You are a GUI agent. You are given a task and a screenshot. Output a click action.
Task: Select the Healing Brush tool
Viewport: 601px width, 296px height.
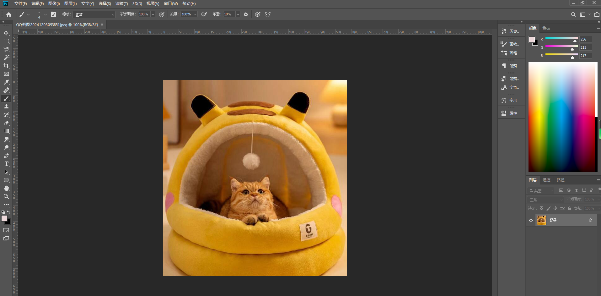[6, 90]
